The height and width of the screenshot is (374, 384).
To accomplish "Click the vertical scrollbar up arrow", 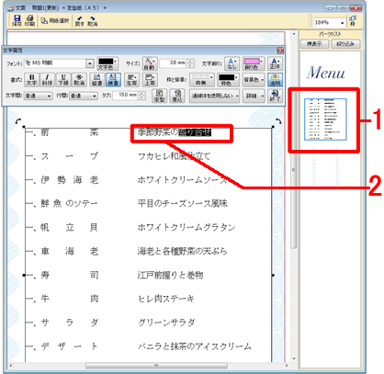I will click(x=294, y=34).
